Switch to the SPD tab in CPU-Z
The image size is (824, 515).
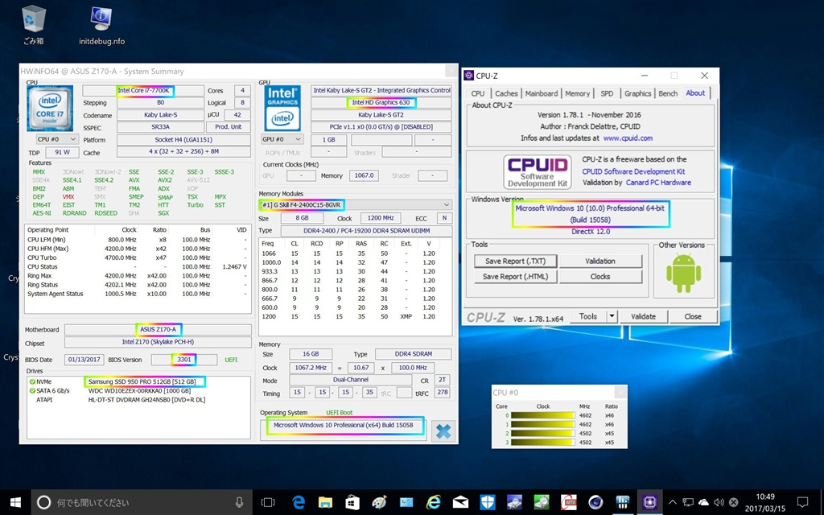[607, 93]
